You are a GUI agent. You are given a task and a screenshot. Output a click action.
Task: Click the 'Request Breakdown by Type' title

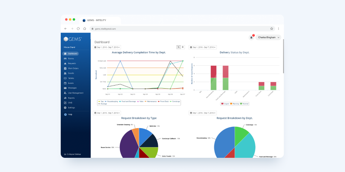(139, 118)
